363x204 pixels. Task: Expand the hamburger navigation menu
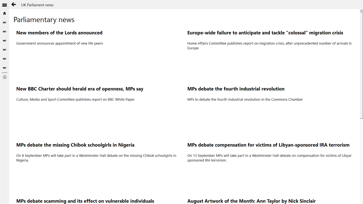tap(5, 5)
